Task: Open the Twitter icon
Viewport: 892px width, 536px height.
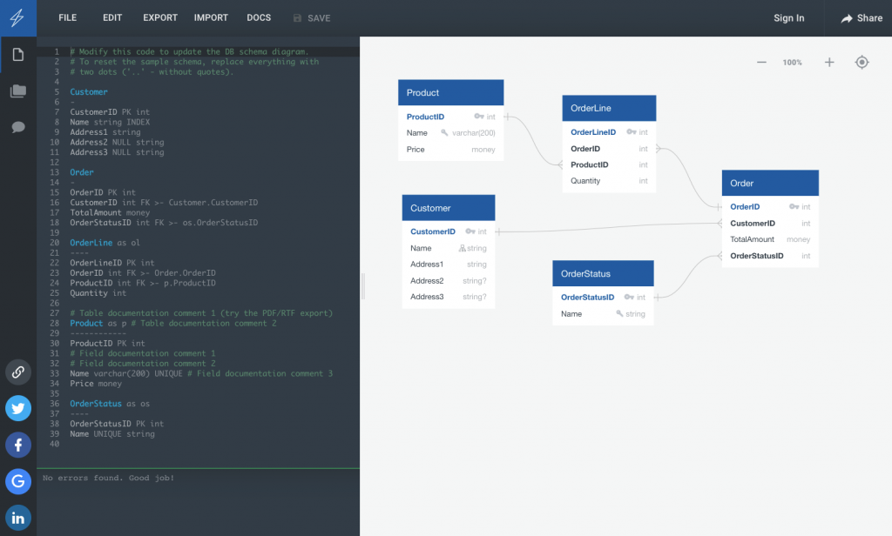Action: coord(17,408)
